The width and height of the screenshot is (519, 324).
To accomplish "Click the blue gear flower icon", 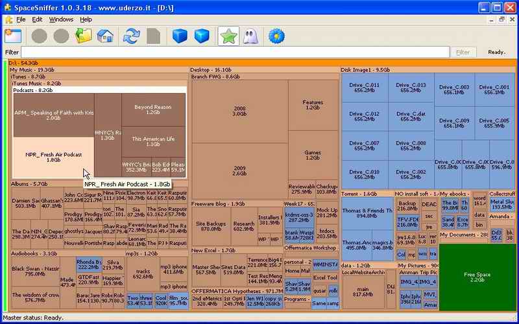I will 277,36.
